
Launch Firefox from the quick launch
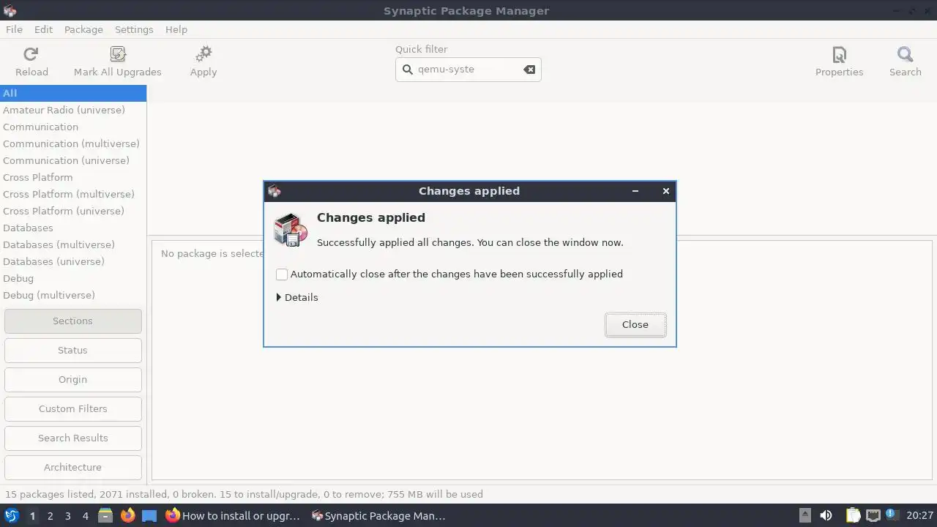click(x=127, y=515)
